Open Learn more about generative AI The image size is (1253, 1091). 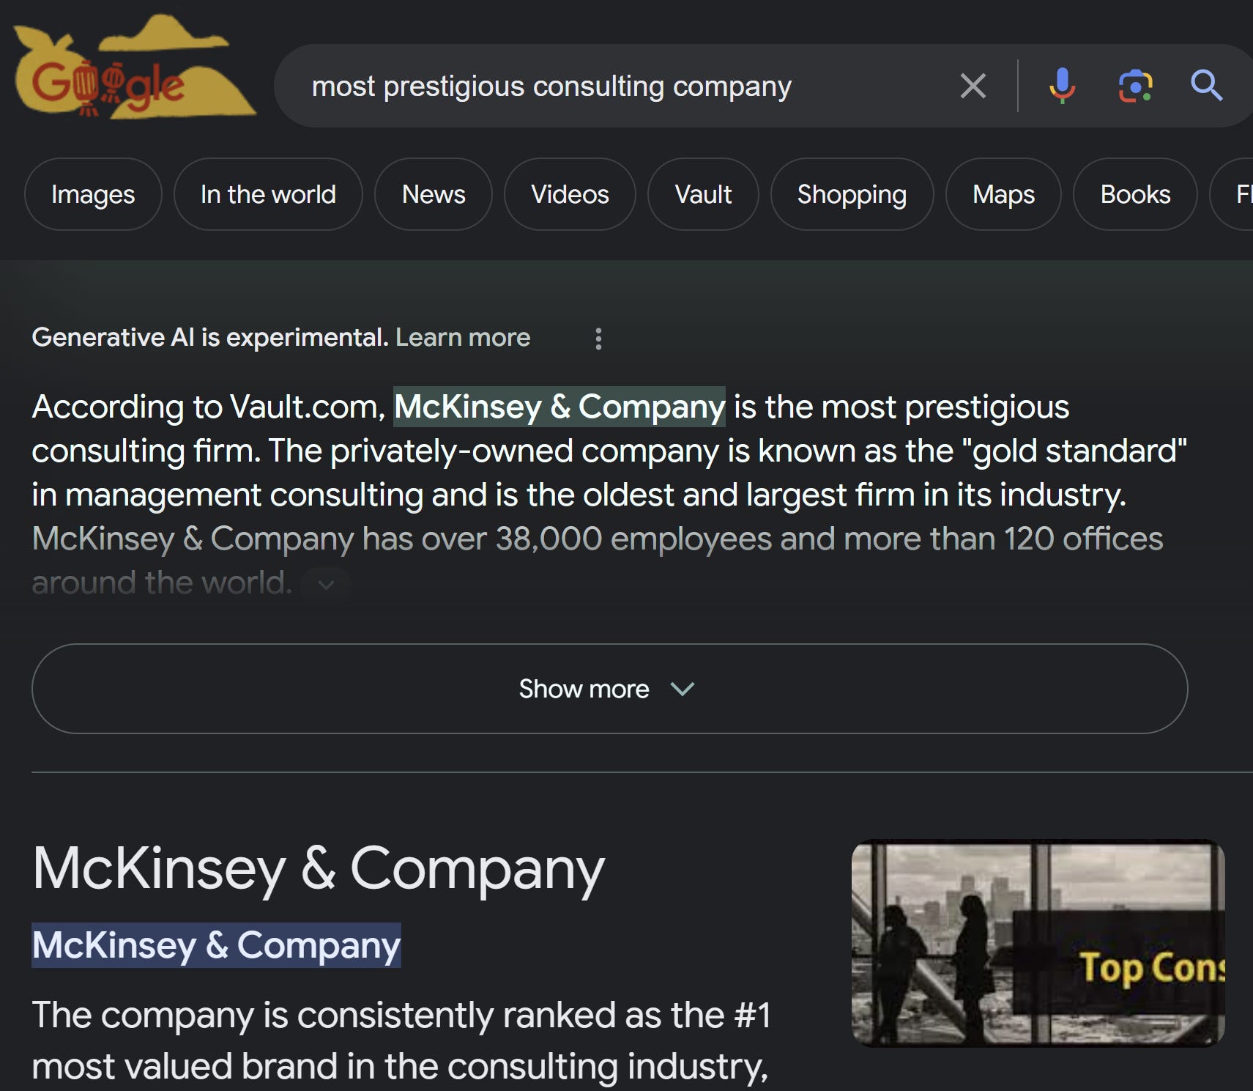coord(463,337)
